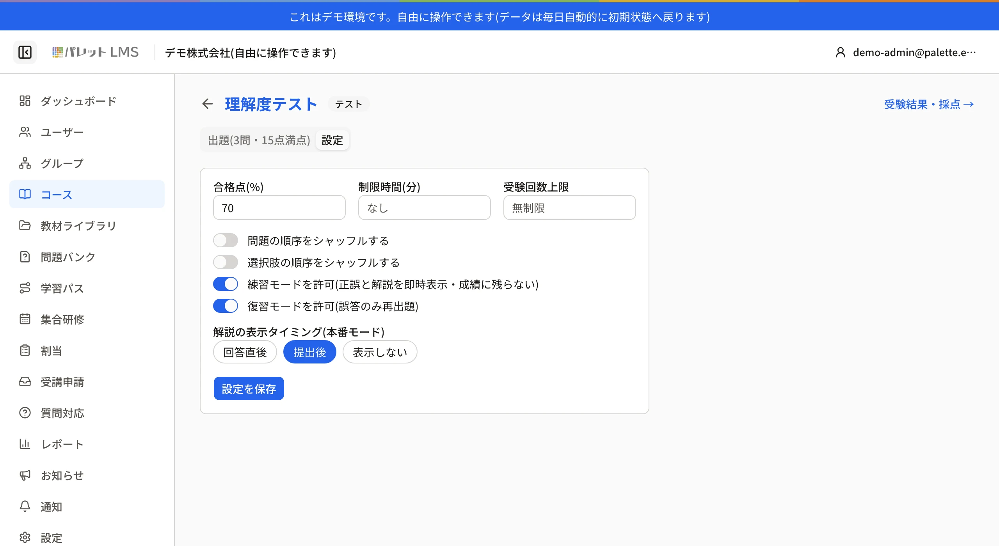Image resolution: width=999 pixels, height=546 pixels.
Task: Click the 受講申請 inbox icon
Action: click(25, 381)
